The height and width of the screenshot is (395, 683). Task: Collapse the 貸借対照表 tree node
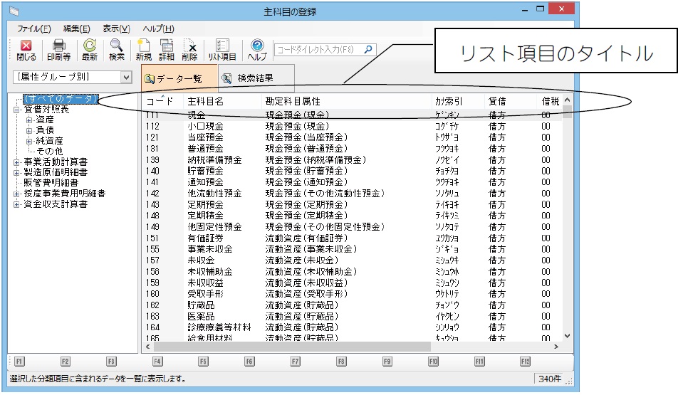(x=17, y=110)
